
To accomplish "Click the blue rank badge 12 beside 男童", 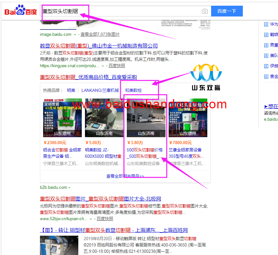I will (266, 45).
